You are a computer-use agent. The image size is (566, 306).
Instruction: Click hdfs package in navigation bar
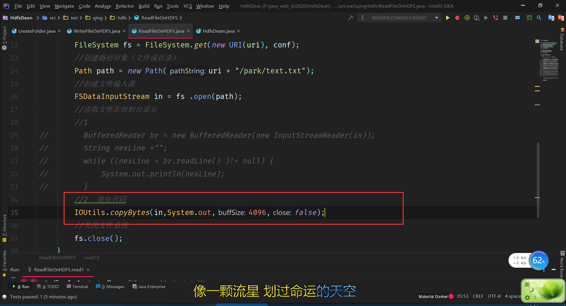[119, 18]
